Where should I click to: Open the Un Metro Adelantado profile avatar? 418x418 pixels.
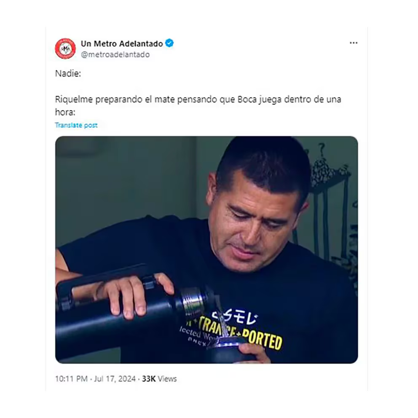(x=65, y=48)
